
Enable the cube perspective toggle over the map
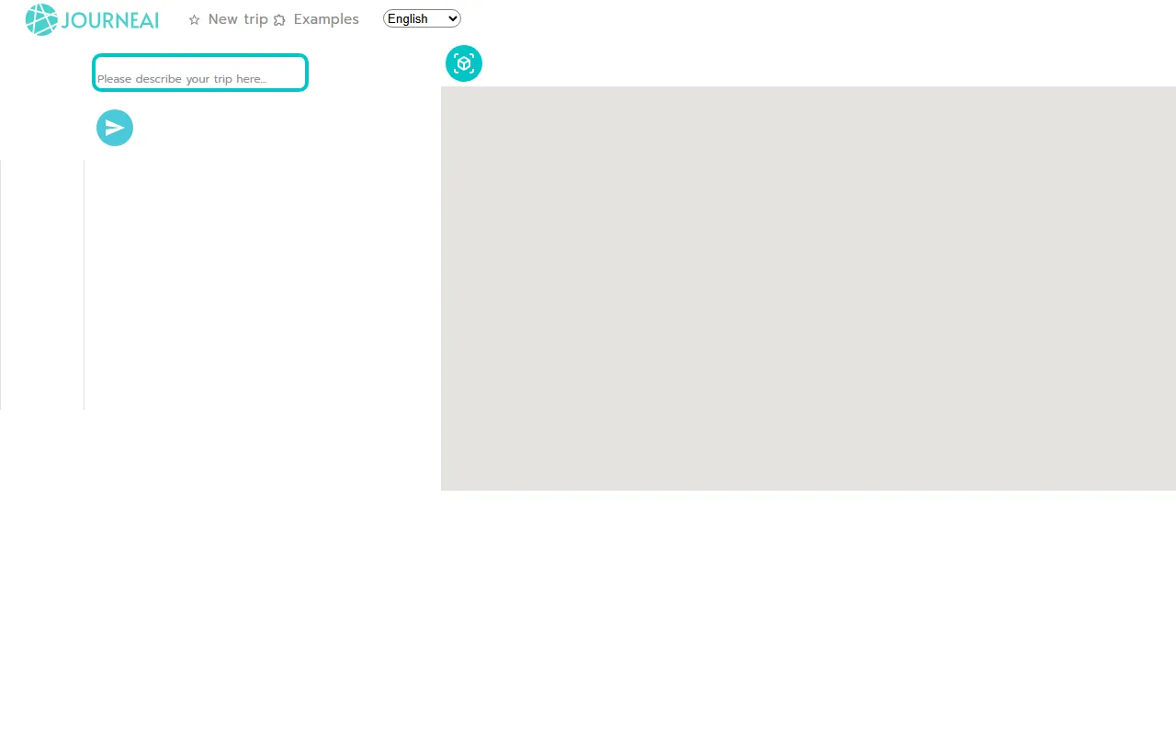pos(463,63)
